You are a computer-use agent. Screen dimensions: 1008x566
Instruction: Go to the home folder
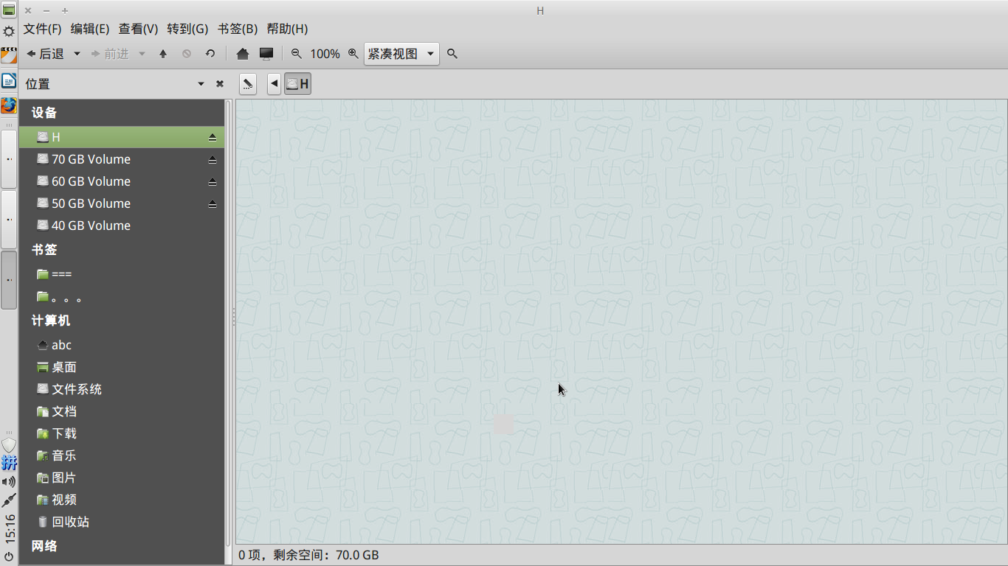coord(242,54)
